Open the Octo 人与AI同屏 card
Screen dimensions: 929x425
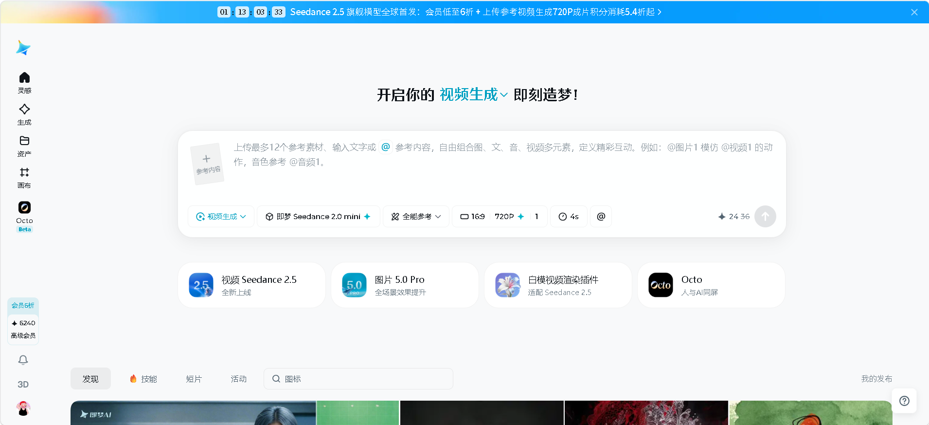pyautogui.click(x=711, y=285)
